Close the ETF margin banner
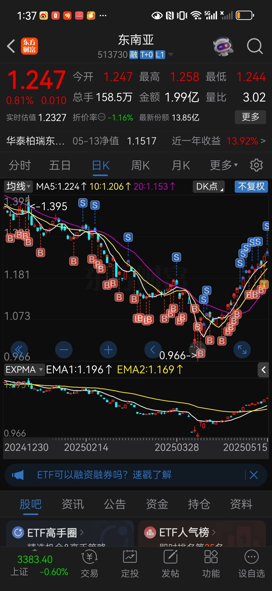272x591 pixels. click(x=254, y=475)
